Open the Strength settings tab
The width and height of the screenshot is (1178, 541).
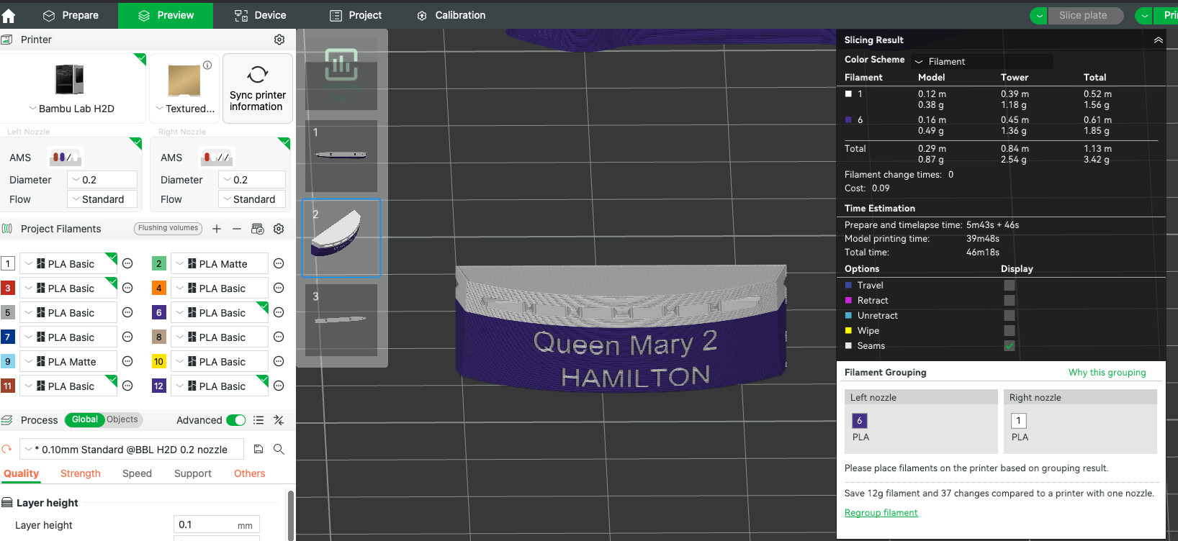(x=81, y=473)
